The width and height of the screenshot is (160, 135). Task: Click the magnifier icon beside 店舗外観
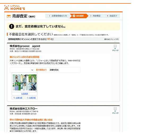(x=28, y=98)
